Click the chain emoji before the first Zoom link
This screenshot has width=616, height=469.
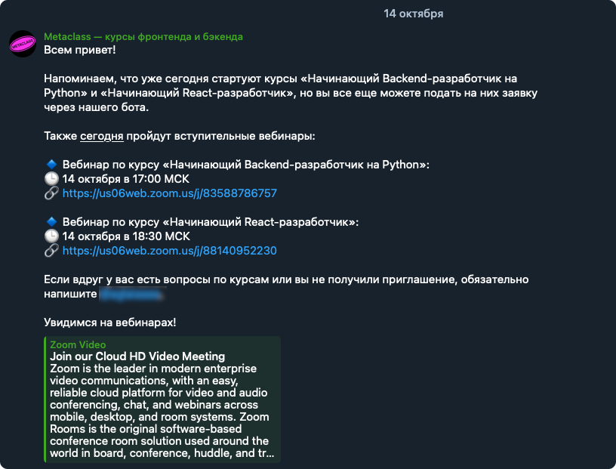(x=51, y=193)
